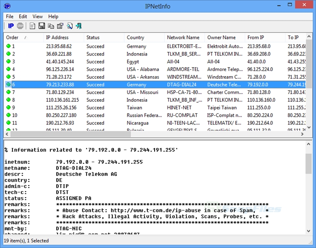Click green status dot of row 7

[9, 92]
